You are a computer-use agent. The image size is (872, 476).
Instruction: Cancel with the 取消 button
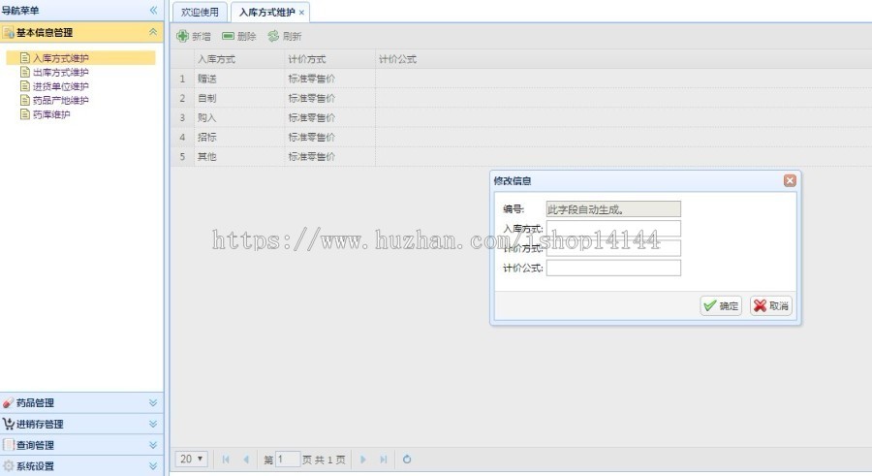[x=771, y=305]
